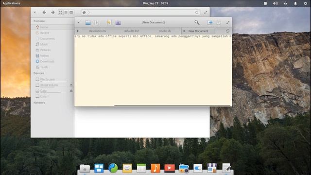
Task: Open a file using the blue folder icon
Action: point(88,23)
